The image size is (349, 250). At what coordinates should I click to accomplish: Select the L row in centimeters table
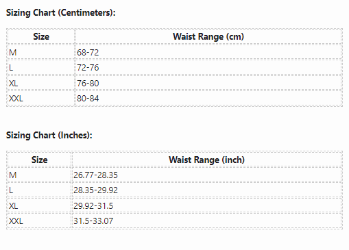click(175, 68)
